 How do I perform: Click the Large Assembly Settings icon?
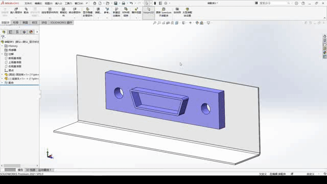(188, 12)
